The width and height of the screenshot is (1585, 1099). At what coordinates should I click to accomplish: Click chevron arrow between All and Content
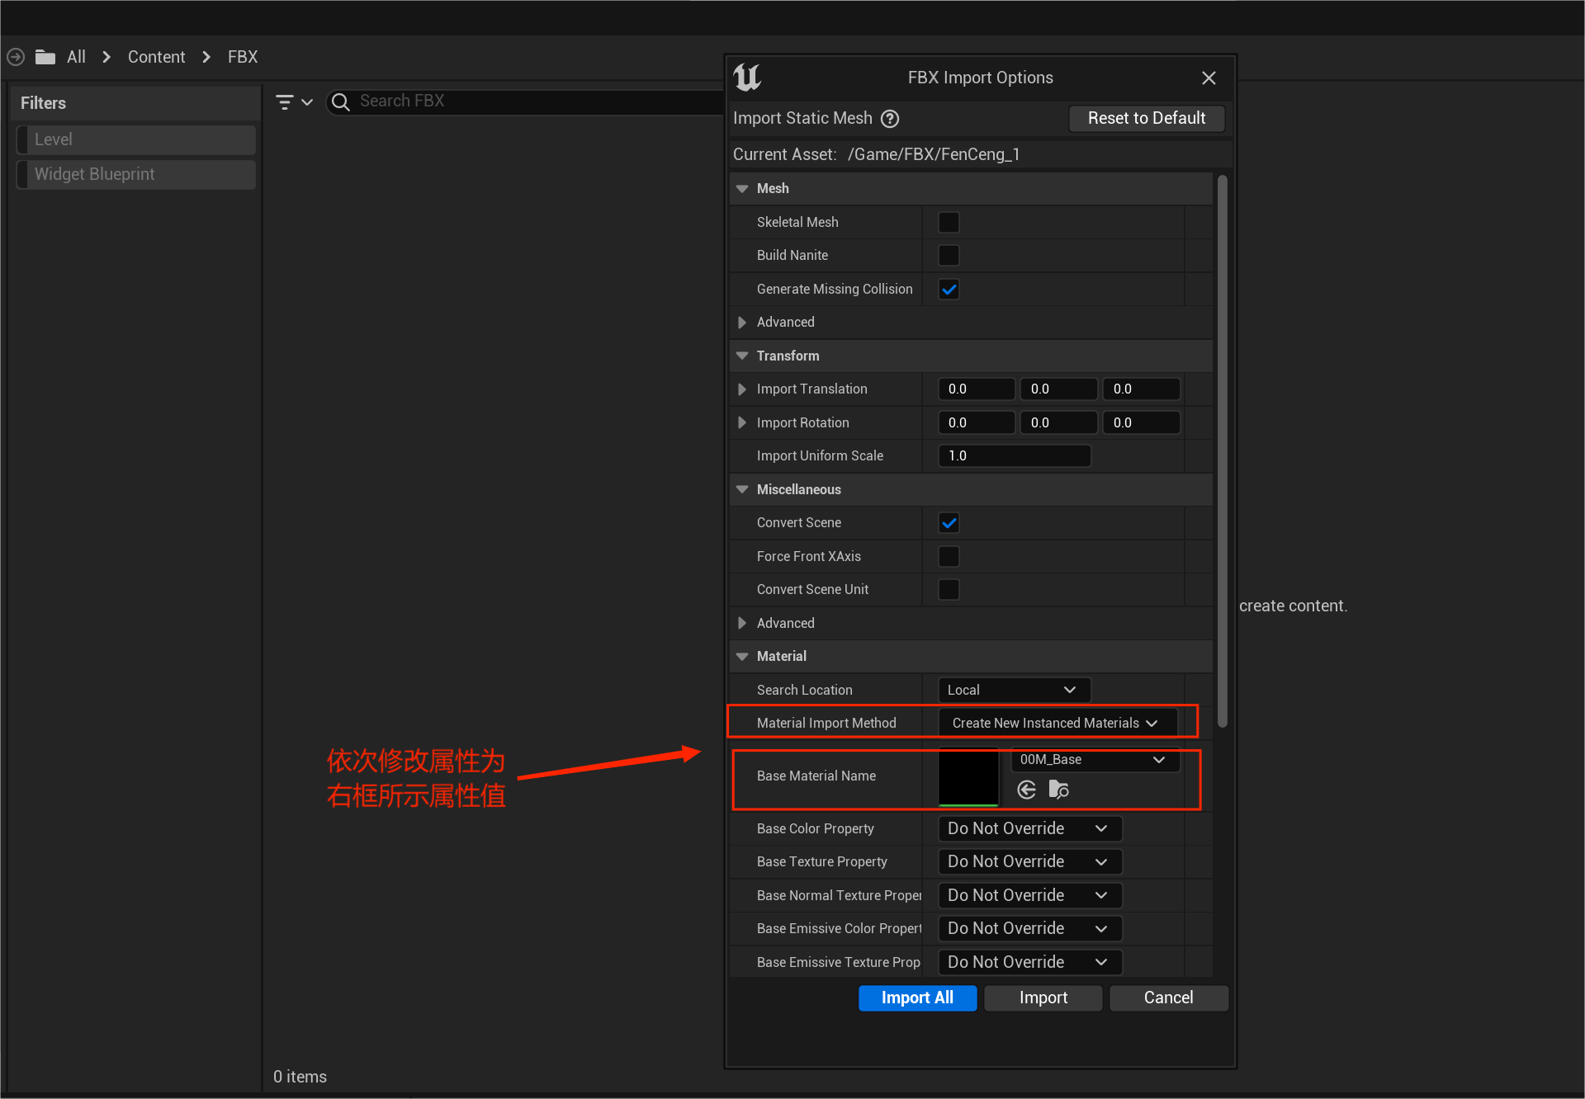click(x=106, y=57)
